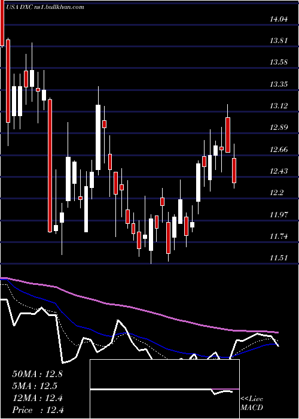Click the 13.81 price axis label
Viewport: 299px width, 419px height.
tap(279, 41)
